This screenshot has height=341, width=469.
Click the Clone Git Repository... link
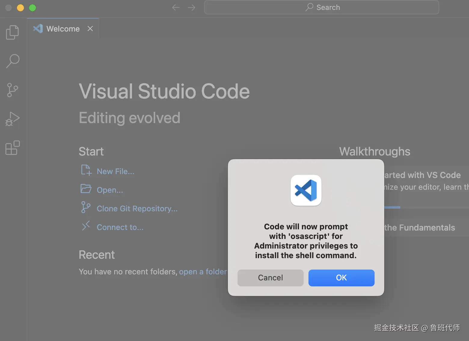tap(137, 209)
